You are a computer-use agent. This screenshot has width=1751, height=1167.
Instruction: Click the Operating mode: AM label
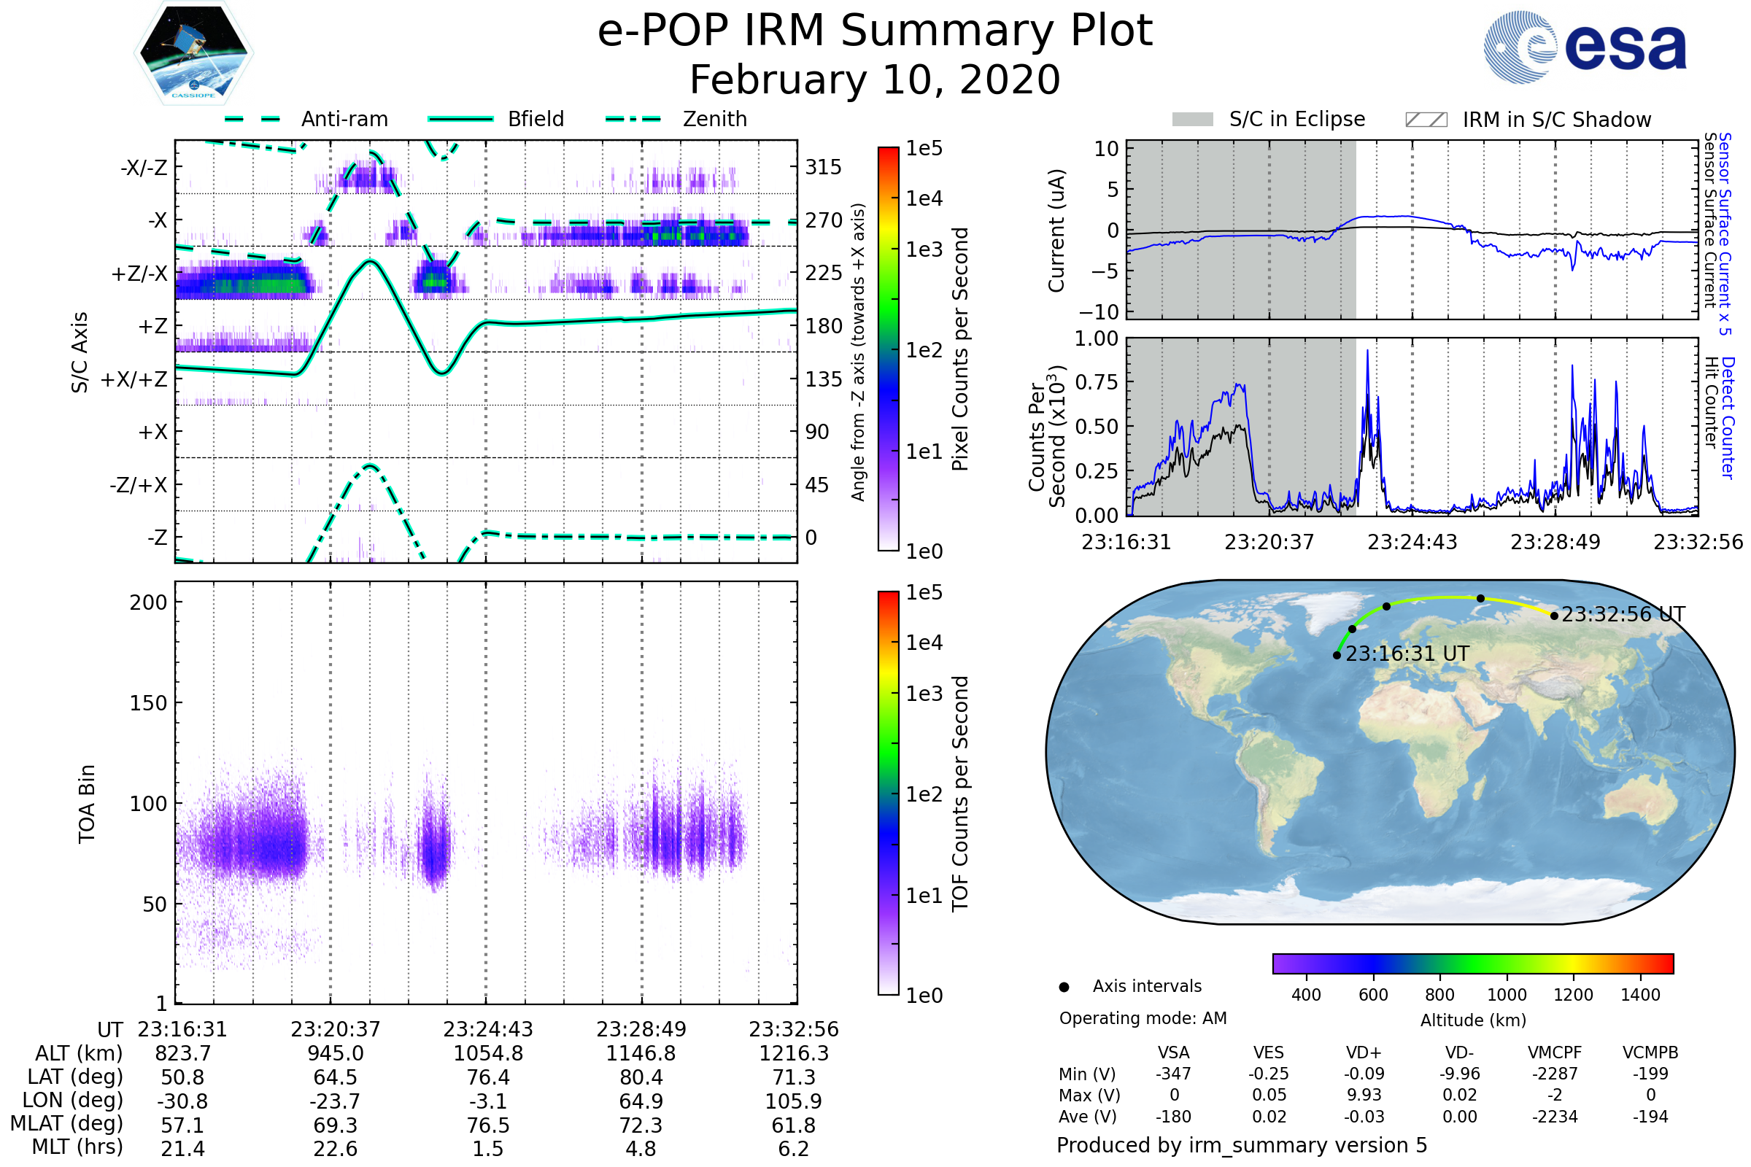(1143, 1018)
